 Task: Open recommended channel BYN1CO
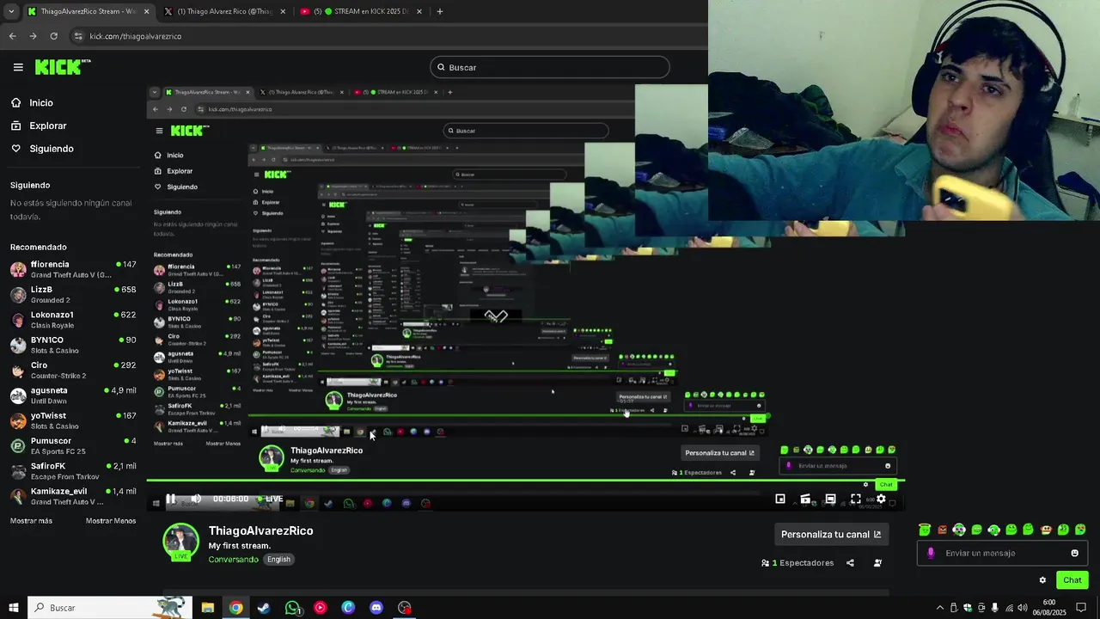point(73,345)
